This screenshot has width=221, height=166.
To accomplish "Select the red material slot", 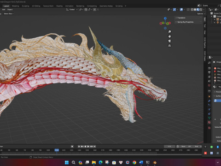I will click(x=217, y=71).
